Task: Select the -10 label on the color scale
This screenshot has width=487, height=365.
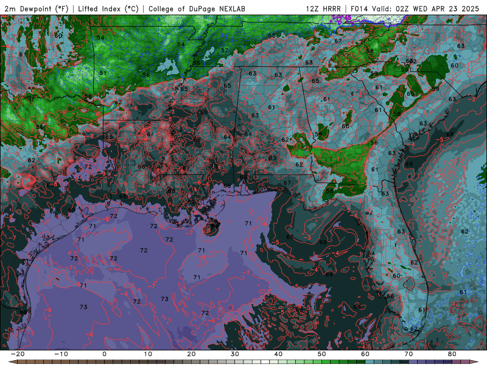Action: pos(61,354)
